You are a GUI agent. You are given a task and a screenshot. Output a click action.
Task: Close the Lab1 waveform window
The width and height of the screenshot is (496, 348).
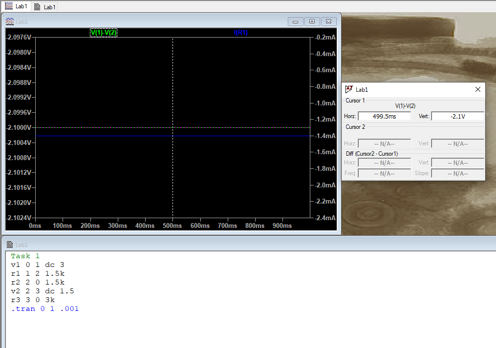329,21
